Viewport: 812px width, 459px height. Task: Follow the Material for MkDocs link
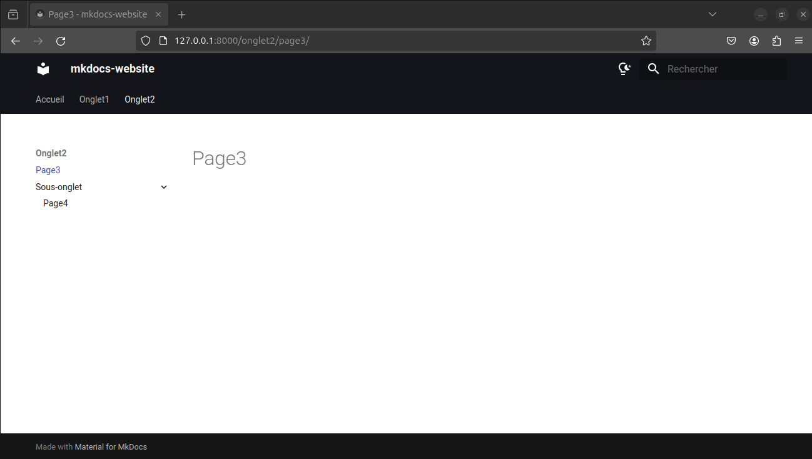coord(111,447)
